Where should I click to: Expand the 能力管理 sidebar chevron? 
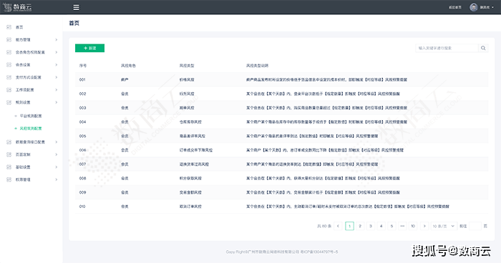point(57,39)
